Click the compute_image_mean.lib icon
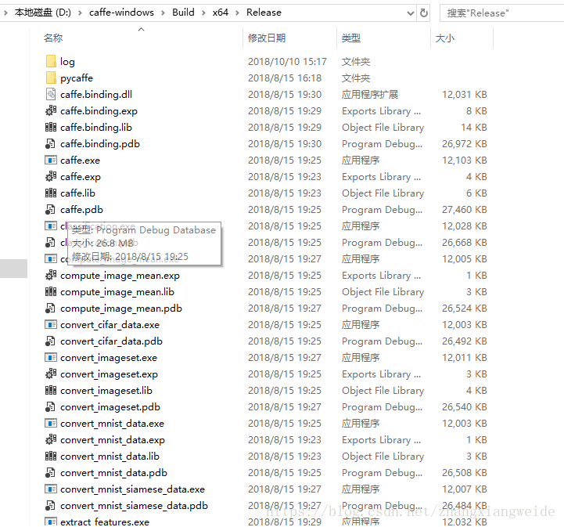564x527 pixels. pyautogui.click(x=51, y=291)
